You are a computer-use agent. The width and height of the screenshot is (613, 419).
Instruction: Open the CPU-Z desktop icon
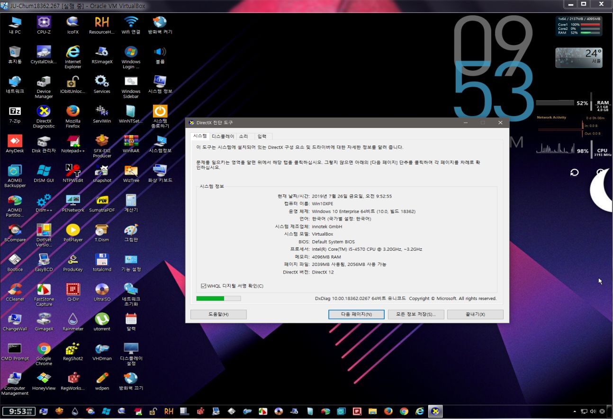[44, 25]
